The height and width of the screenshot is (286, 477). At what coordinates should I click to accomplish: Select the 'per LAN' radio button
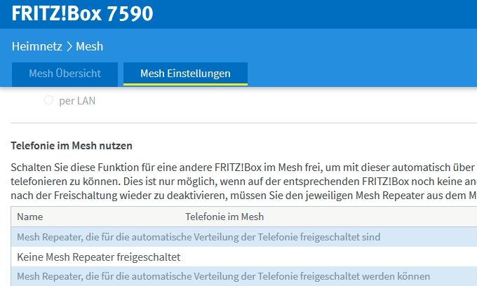48,100
